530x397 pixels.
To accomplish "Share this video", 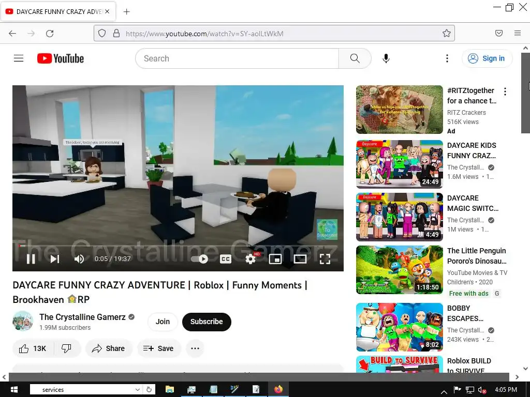I will [x=109, y=348].
